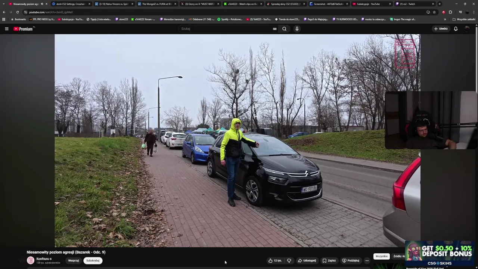Open xtom223 Twitch bookmark
The width and height of the screenshot is (478, 269).
[x=122, y=19]
